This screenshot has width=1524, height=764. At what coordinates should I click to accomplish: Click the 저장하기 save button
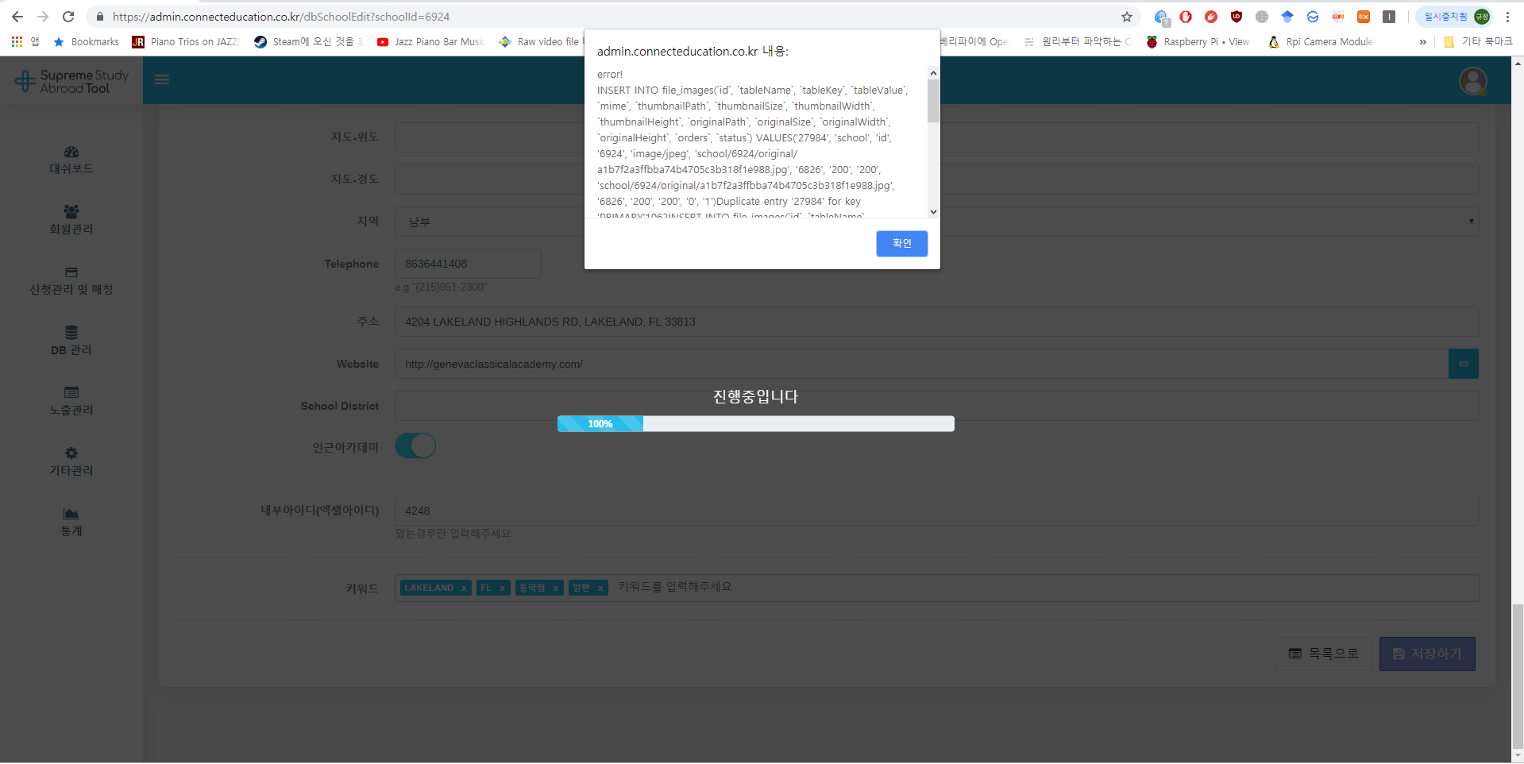click(1427, 654)
